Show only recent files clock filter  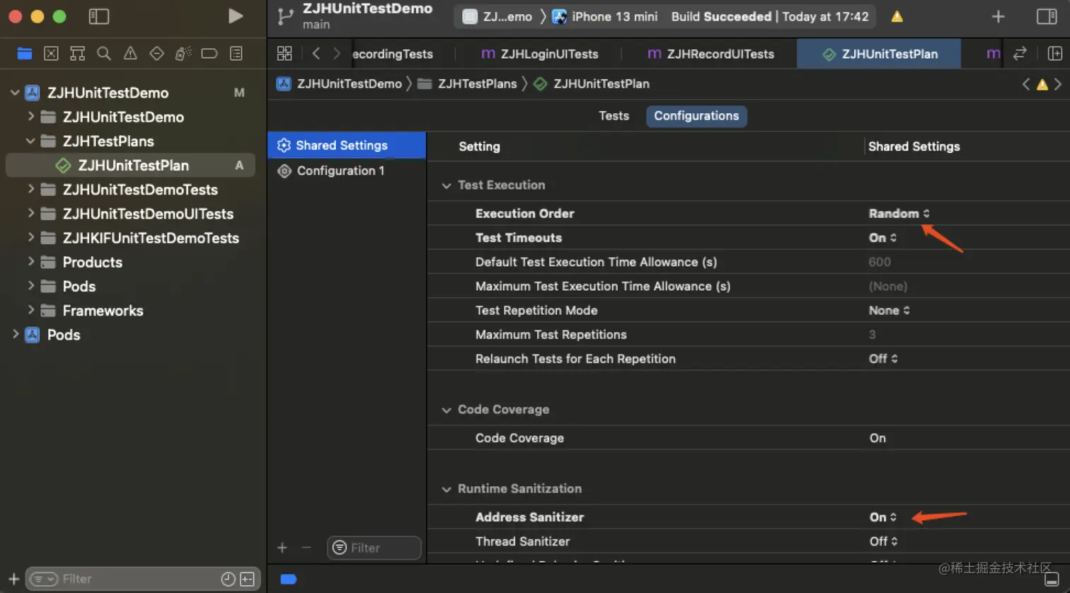(228, 579)
